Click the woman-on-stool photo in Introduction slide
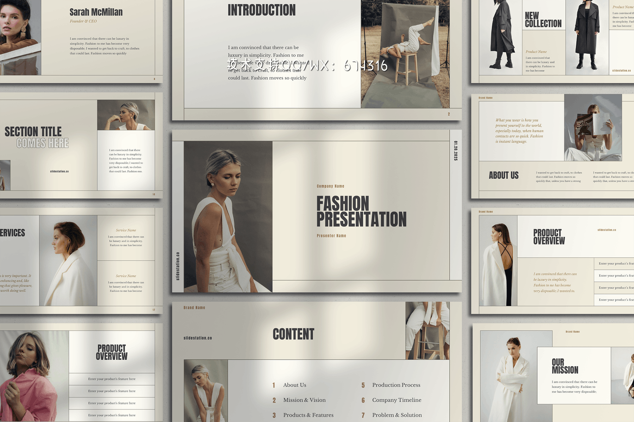634x422 pixels. pos(405,54)
